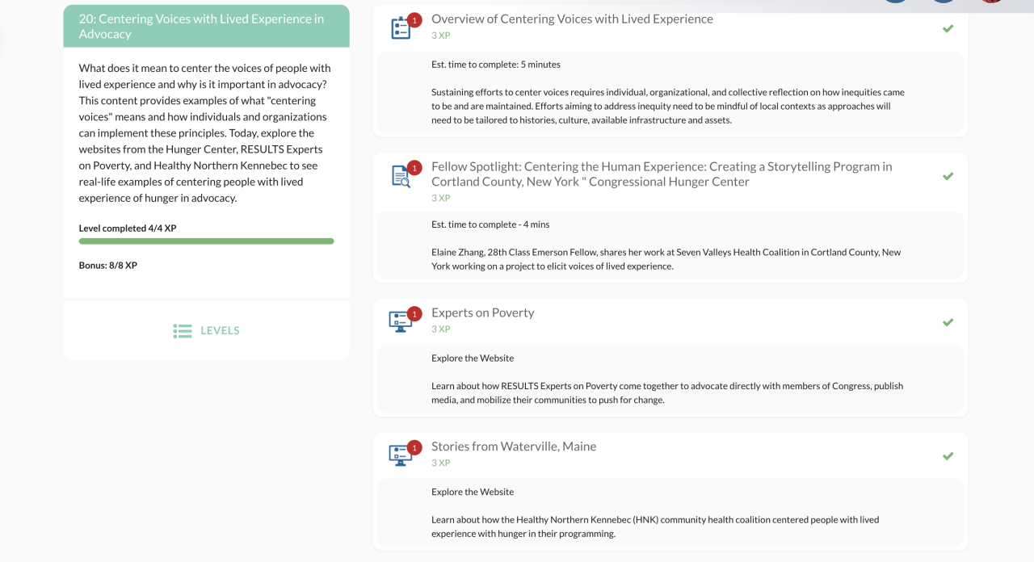This screenshot has height=562, width=1034.
Task: Click the red badge on the Overview icon
Action: point(414,20)
